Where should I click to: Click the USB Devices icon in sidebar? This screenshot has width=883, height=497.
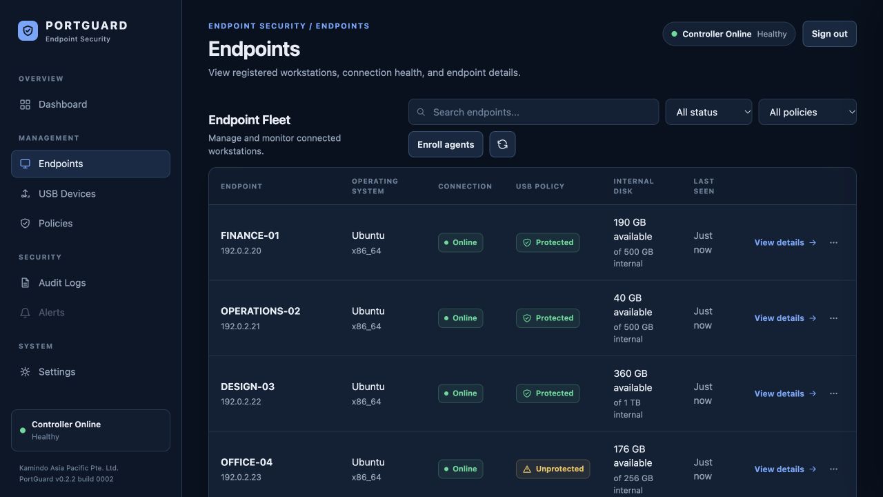pyautogui.click(x=25, y=193)
